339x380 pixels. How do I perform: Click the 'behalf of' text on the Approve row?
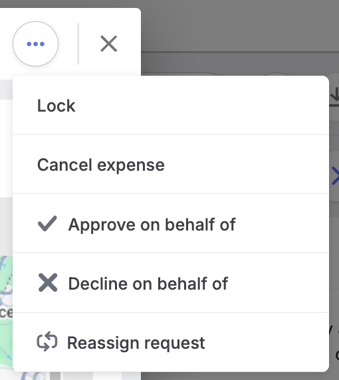tap(200, 225)
